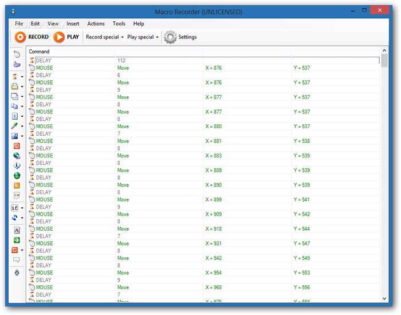The width and height of the screenshot is (401, 315).
Task: Open the Tools menu
Action: [x=119, y=23]
